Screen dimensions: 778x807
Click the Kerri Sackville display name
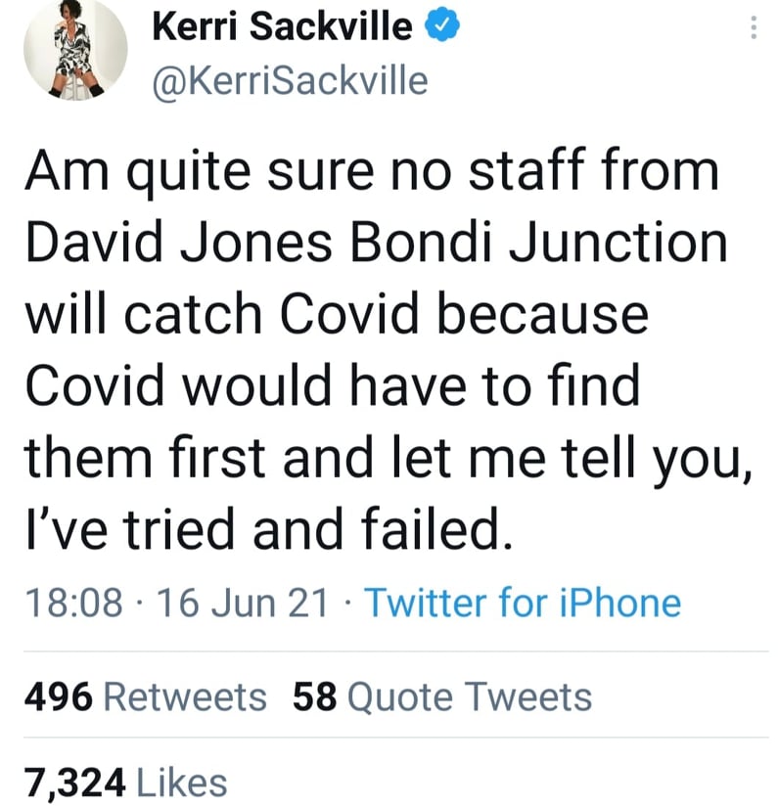282,28
